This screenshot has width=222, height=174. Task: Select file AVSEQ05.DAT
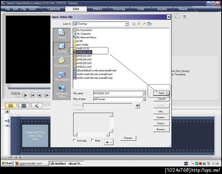point(83,63)
